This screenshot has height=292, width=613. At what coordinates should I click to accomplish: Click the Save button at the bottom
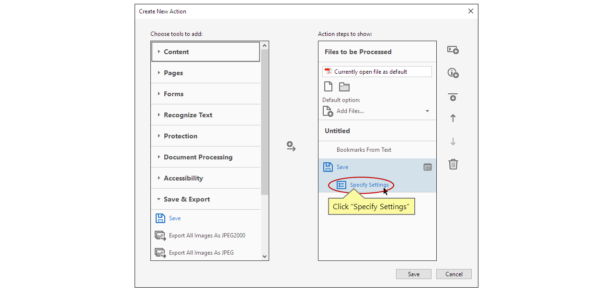click(414, 274)
